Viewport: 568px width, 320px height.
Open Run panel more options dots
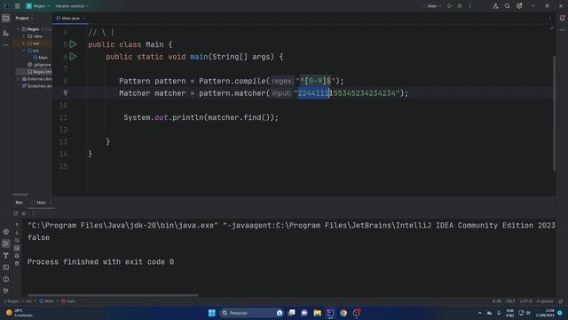pos(33,213)
